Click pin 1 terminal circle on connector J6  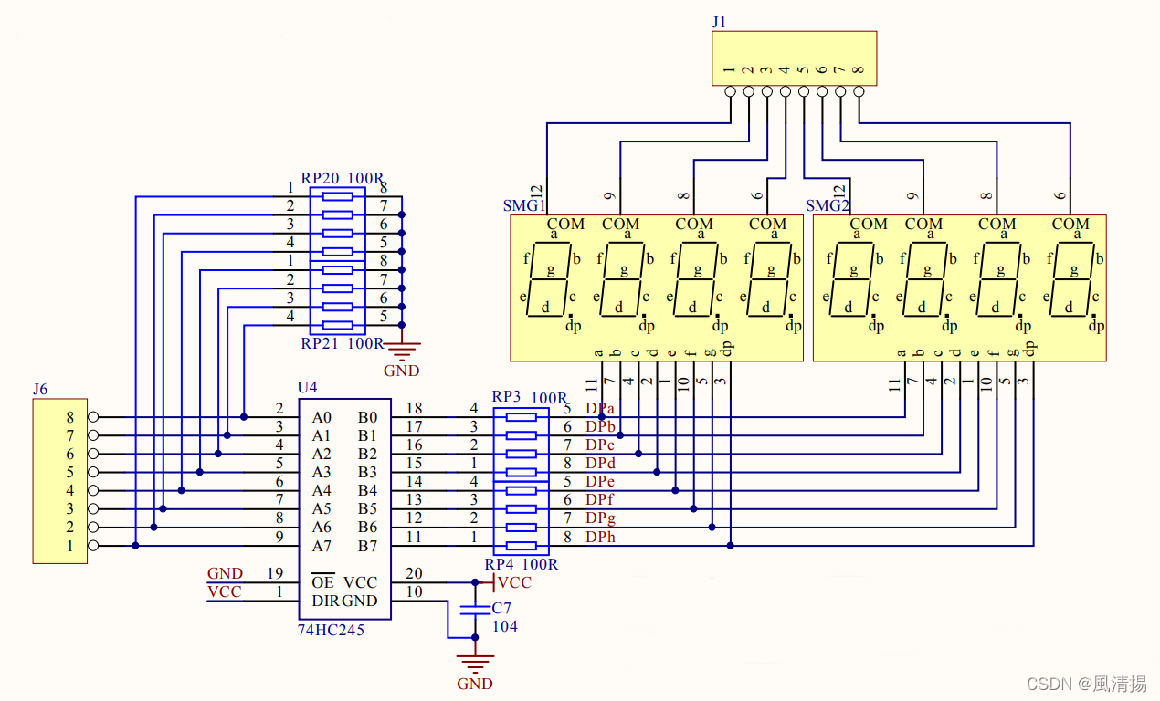click(92, 546)
